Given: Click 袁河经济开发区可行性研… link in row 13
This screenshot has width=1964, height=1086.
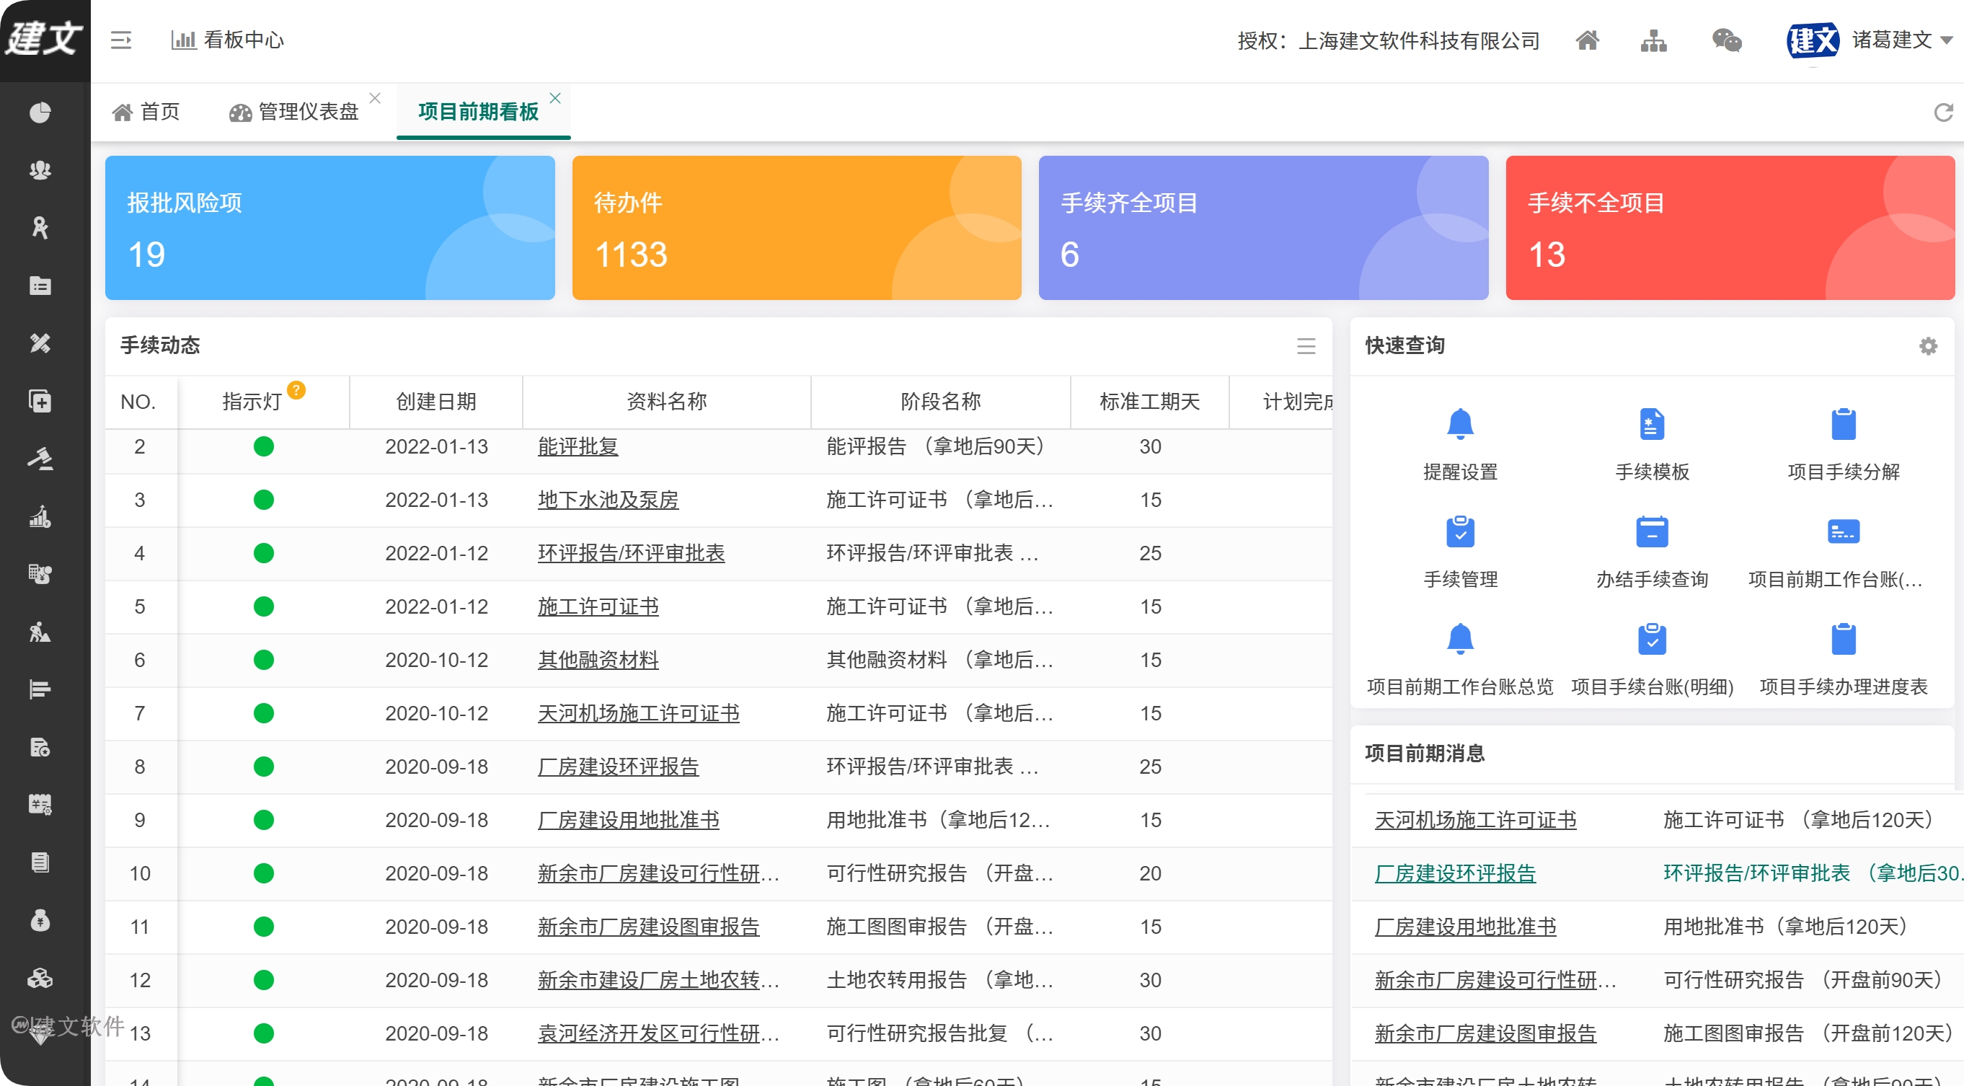Looking at the screenshot, I should tap(659, 1034).
